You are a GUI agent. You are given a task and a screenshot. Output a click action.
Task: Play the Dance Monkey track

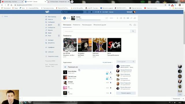[x=65, y=72]
